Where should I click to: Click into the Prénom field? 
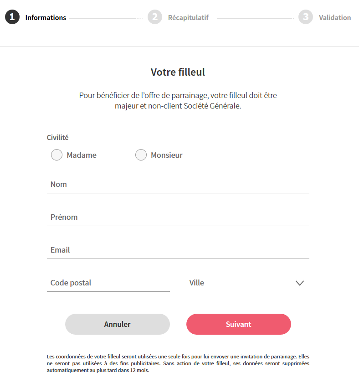[x=178, y=217]
